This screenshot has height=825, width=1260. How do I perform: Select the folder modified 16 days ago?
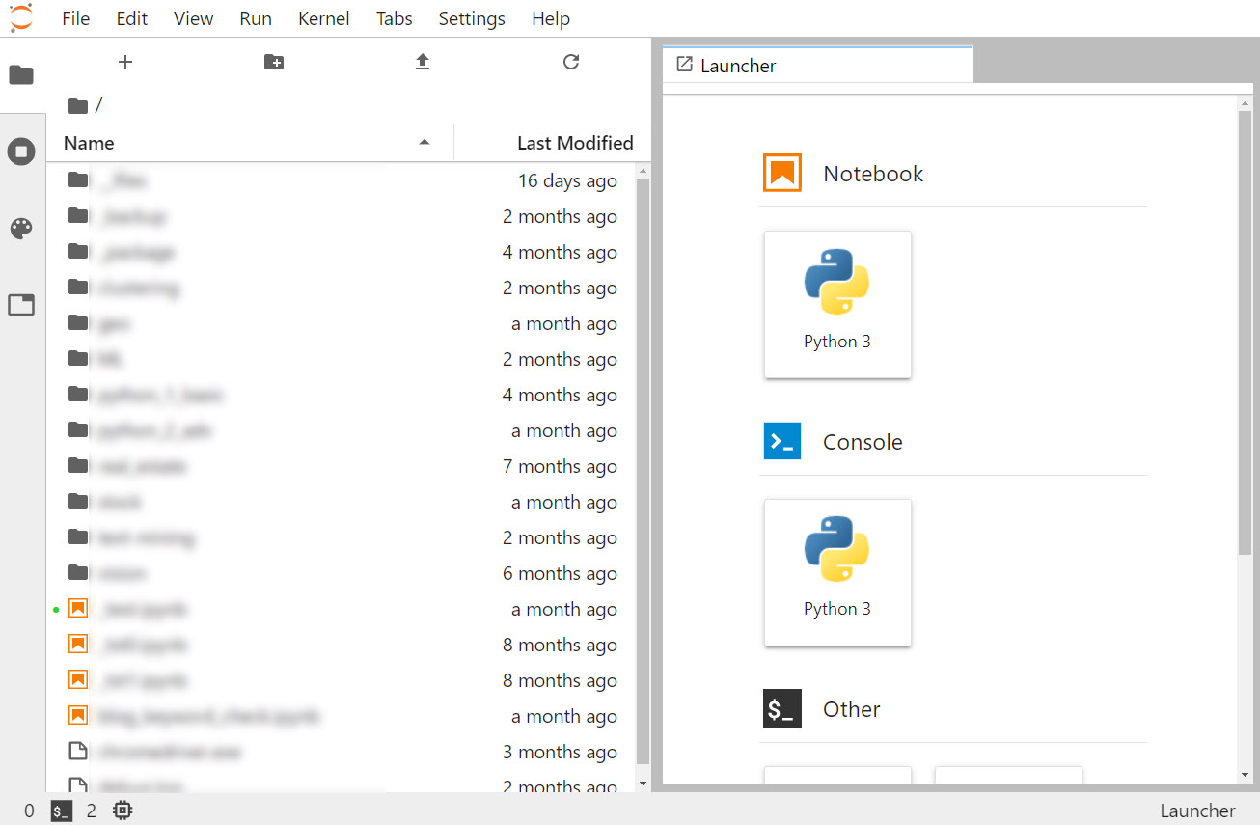point(342,180)
